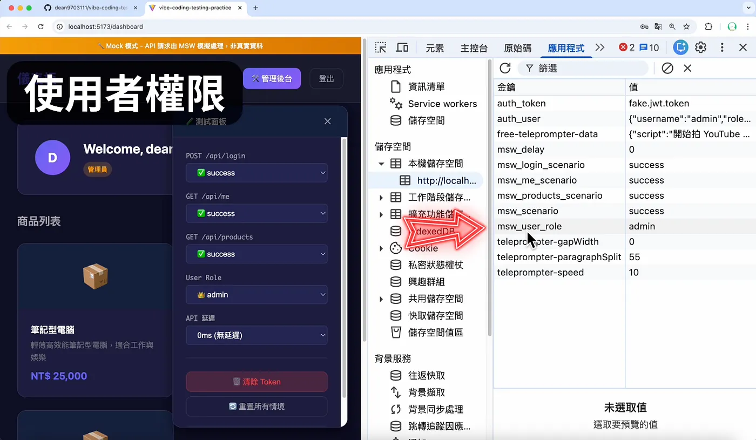Viewport: 756px width, 440px height.
Task: Collapse the 本機儲存空間 tree node
Action: [381, 164]
